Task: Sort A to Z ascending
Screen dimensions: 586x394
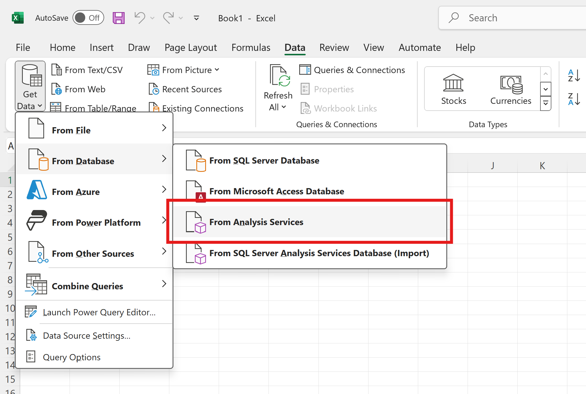Action: click(574, 75)
